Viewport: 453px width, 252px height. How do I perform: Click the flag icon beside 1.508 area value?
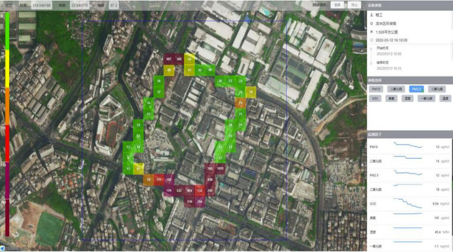click(x=372, y=32)
